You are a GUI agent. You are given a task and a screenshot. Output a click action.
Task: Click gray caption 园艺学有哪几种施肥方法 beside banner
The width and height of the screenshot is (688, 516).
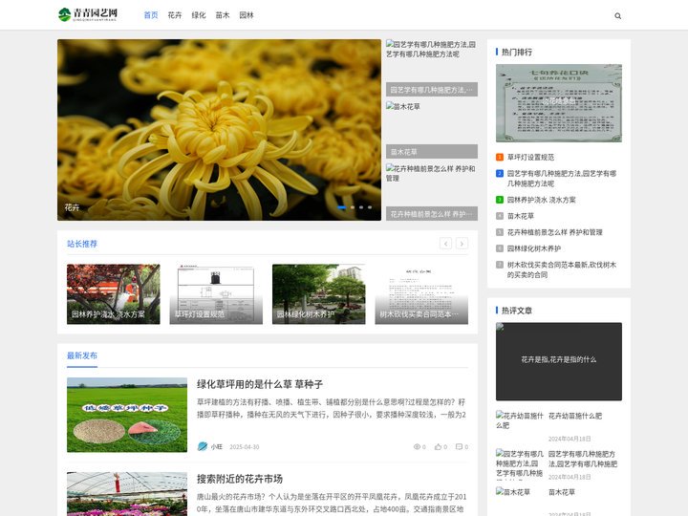coord(432,89)
